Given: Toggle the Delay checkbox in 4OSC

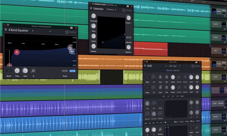Looking at the screenshot, I should [x=187, y=121].
